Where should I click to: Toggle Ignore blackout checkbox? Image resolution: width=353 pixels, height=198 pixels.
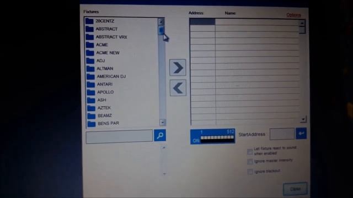pyautogui.click(x=250, y=172)
